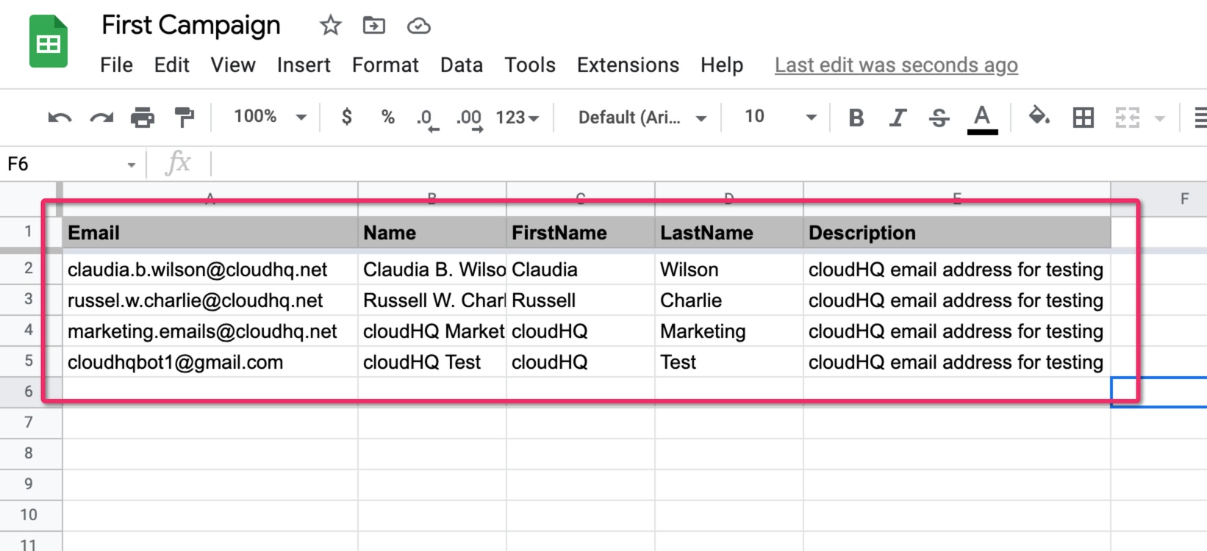Expand the merge cells options arrow
Viewport: 1207px width, 551px height.
click(x=1160, y=118)
